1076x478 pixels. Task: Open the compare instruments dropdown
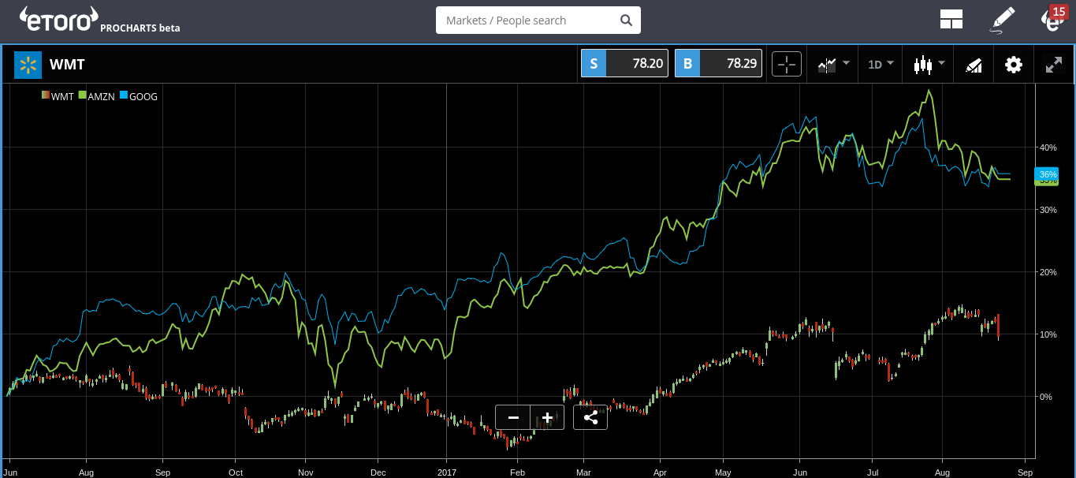click(832, 64)
